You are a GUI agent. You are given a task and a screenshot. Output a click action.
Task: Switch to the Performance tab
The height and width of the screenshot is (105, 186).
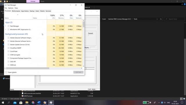coord(16,11)
